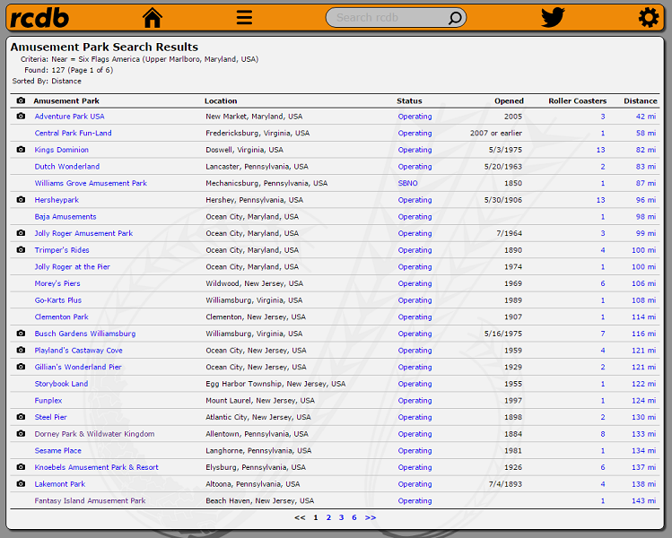The width and height of the screenshot is (672, 538).
Task: Open photos for Lakemont Park
Action: coord(21,483)
